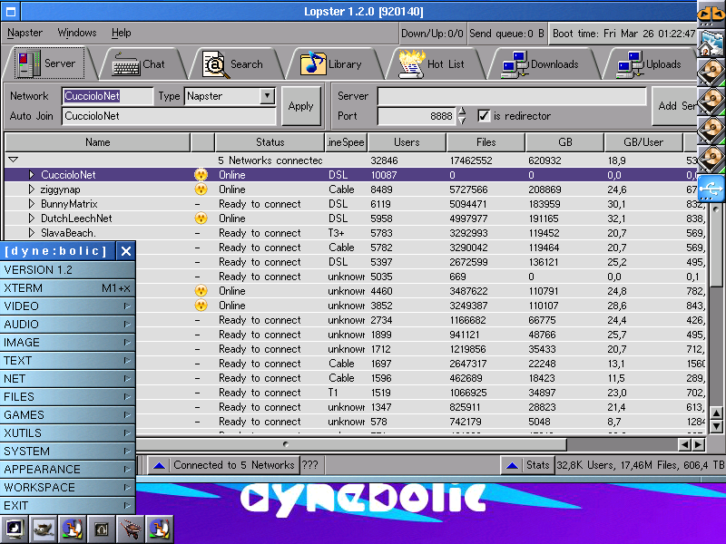The width and height of the screenshot is (726, 544).
Task: Expand the ziggynap network row
Action: point(31,189)
